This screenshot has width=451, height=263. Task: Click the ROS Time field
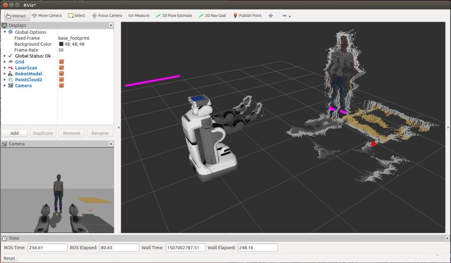click(48, 248)
